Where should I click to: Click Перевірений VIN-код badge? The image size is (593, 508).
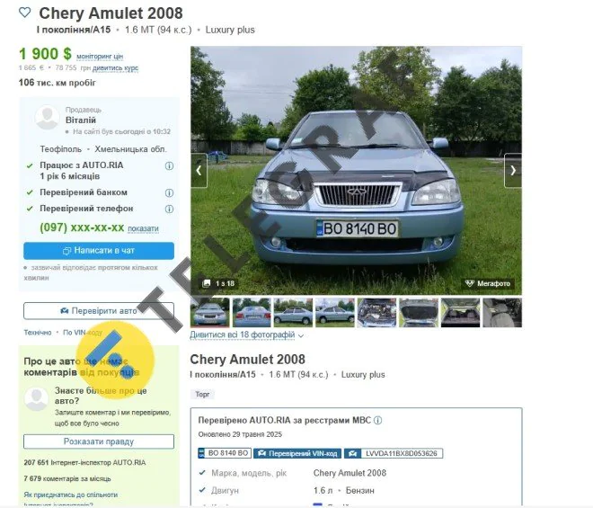297,453
